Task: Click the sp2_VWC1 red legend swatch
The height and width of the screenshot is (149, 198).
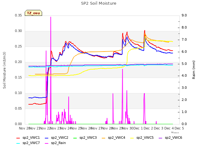Action: (x=18, y=138)
